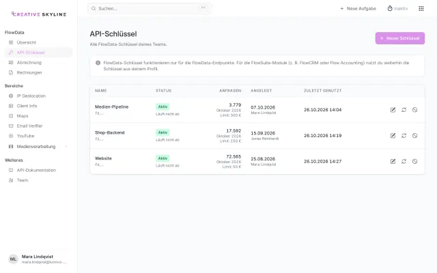Image resolution: width=437 pixels, height=273 pixels.
Task: Click the info icon in the notice banner
Action: [98, 63]
